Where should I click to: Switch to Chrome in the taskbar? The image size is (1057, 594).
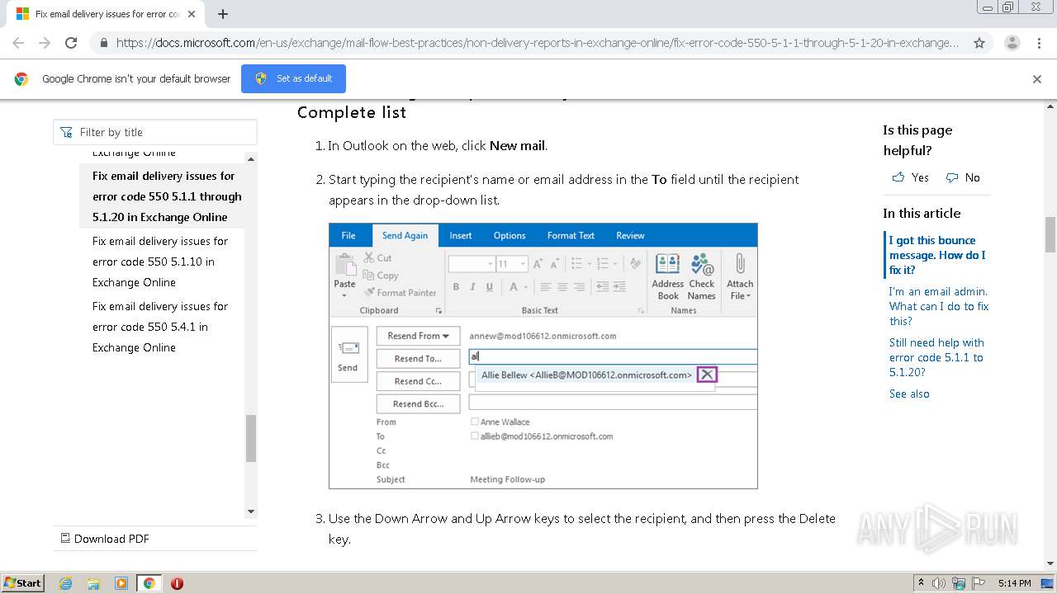[149, 583]
